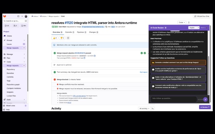
Task: Expand the Plan section
Action: coord(14,58)
